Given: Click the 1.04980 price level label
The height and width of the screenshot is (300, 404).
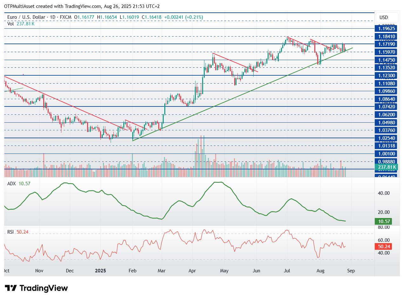Looking at the screenshot, I should coord(387,122).
